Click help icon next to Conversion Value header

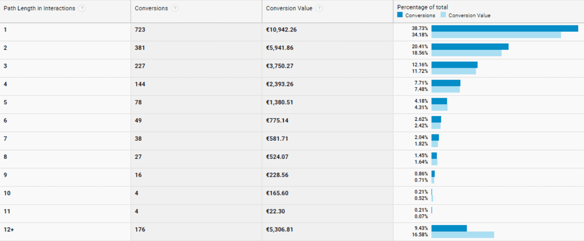319,8
